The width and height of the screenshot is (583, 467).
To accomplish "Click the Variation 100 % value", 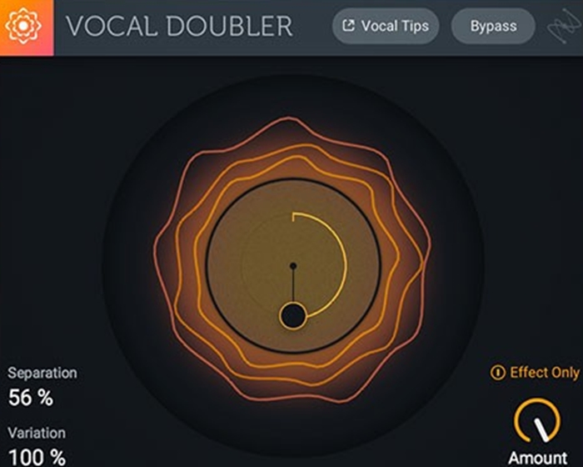I will 37,457.
